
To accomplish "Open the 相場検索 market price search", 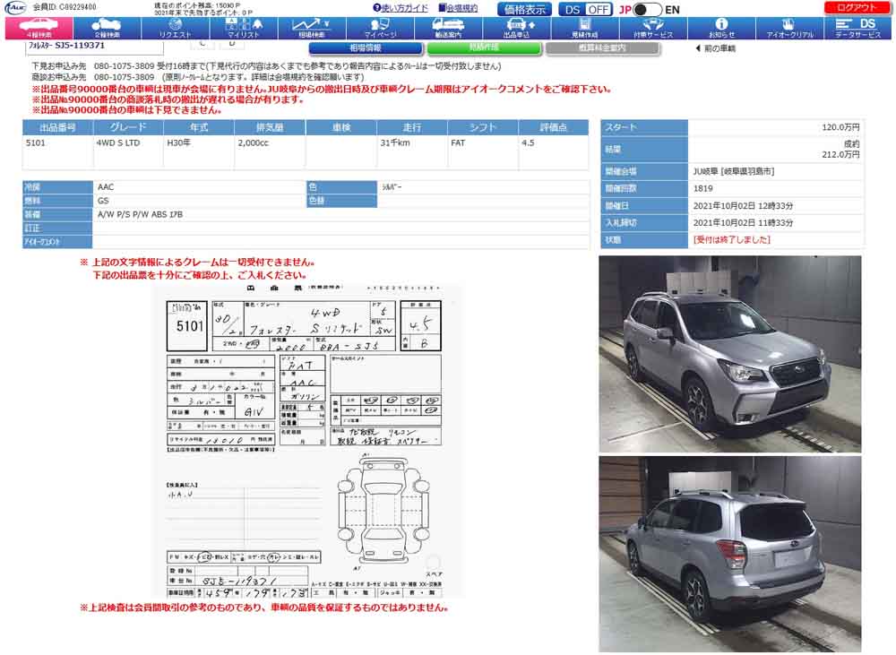I will click(x=312, y=28).
